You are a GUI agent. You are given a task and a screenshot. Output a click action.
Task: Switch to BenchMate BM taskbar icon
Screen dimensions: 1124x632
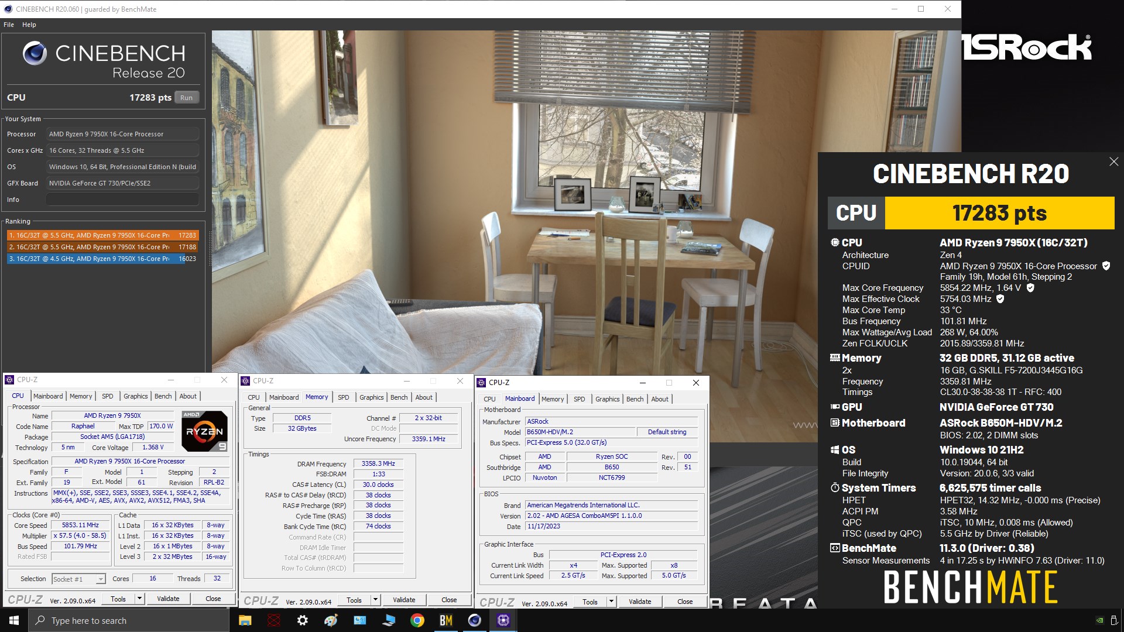[446, 620]
